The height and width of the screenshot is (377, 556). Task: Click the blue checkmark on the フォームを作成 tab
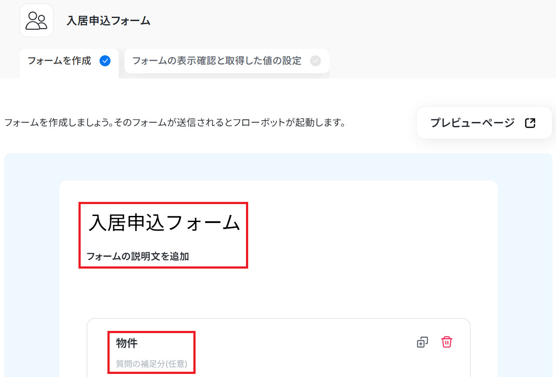105,61
